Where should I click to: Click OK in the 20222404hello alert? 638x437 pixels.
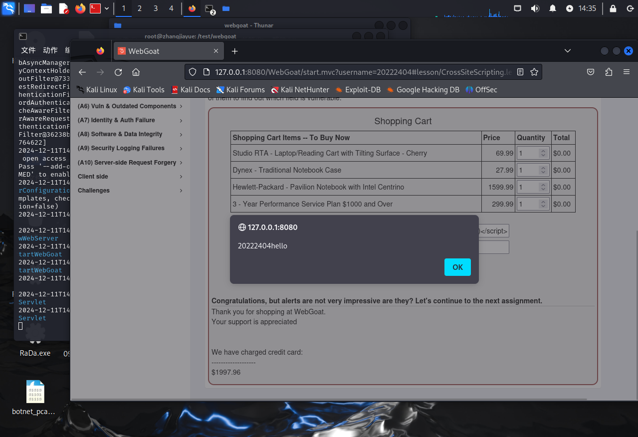tap(457, 267)
